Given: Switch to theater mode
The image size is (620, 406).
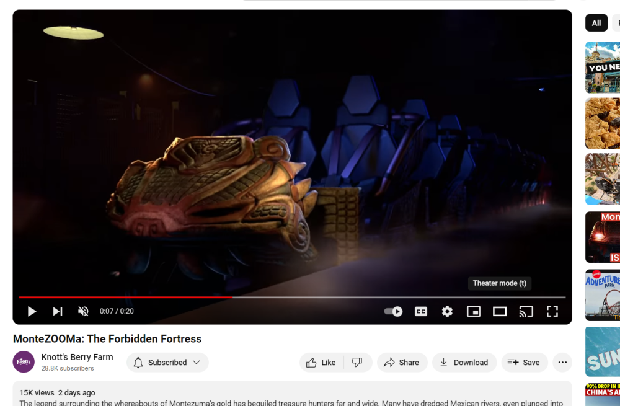Looking at the screenshot, I should click(x=500, y=311).
